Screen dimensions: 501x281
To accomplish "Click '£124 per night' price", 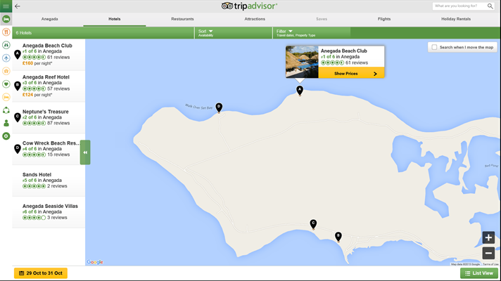I will (37, 95).
